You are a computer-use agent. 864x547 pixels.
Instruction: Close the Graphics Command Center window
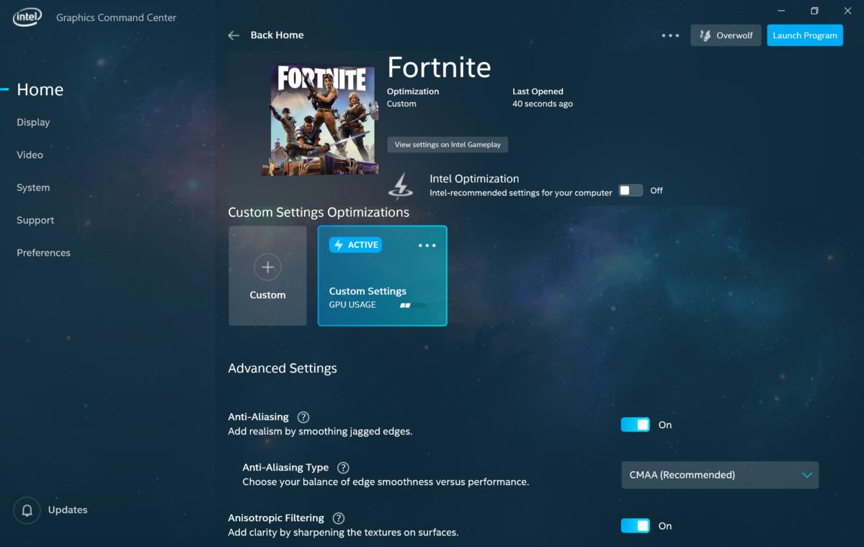click(847, 11)
